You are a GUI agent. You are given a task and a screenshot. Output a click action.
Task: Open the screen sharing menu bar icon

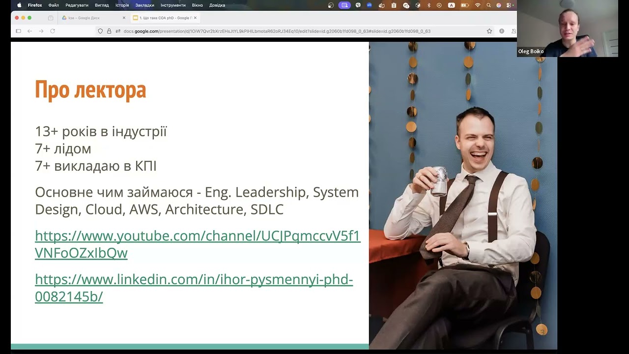tap(344, 5)
